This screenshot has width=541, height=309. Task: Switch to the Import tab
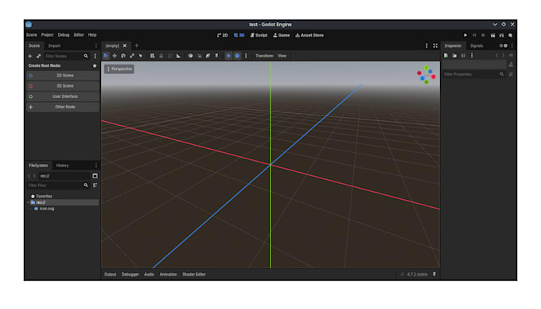pos(54,46)
